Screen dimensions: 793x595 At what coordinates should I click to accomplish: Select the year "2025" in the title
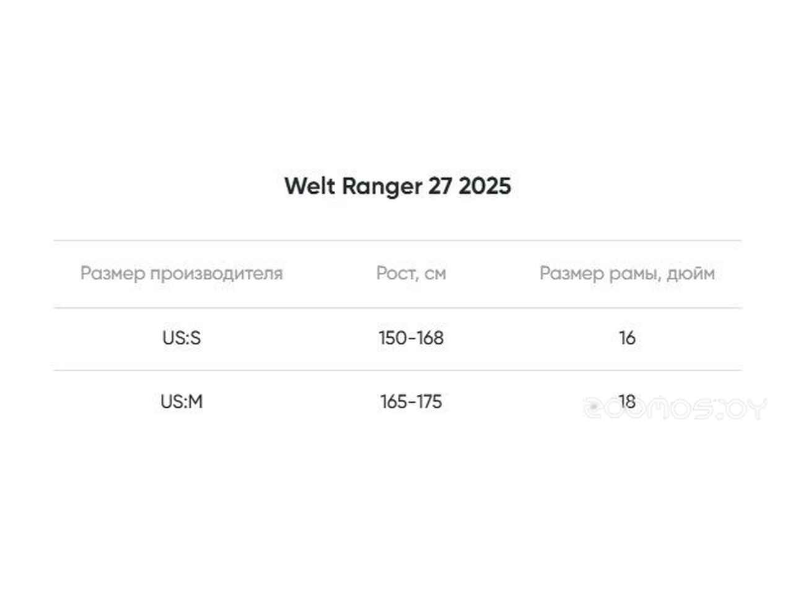click(x=484, y=186)
